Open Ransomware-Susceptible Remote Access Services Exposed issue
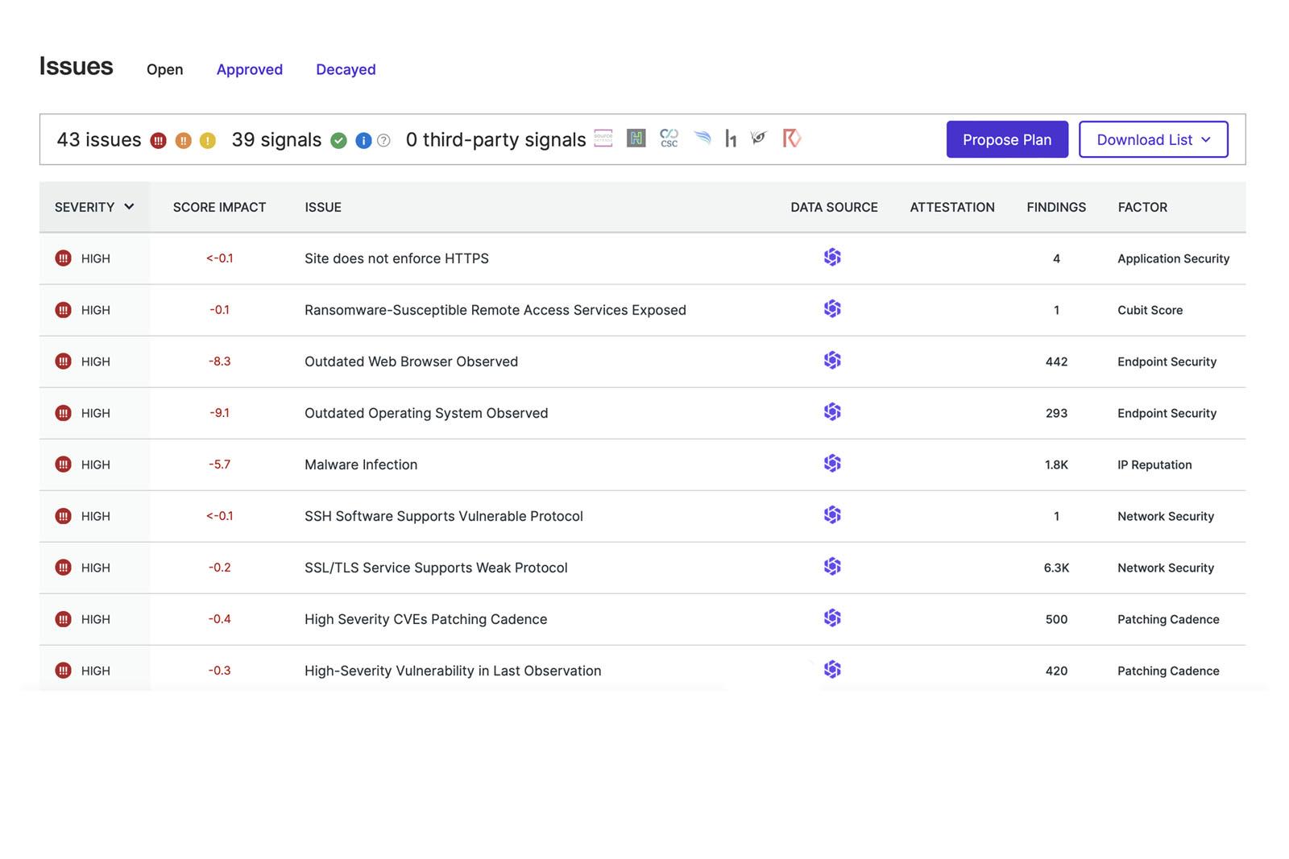1289x859 pixels. click(x=495, y=310)
